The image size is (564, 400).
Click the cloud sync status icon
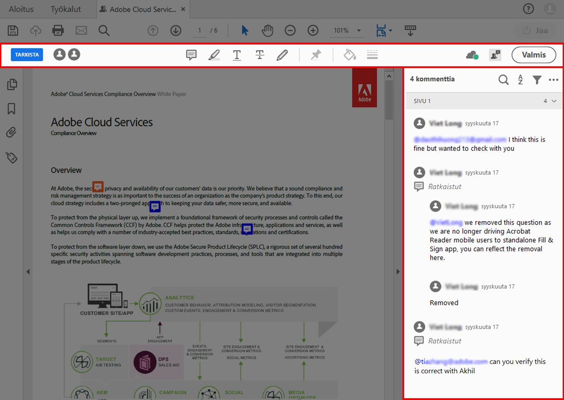472,55
